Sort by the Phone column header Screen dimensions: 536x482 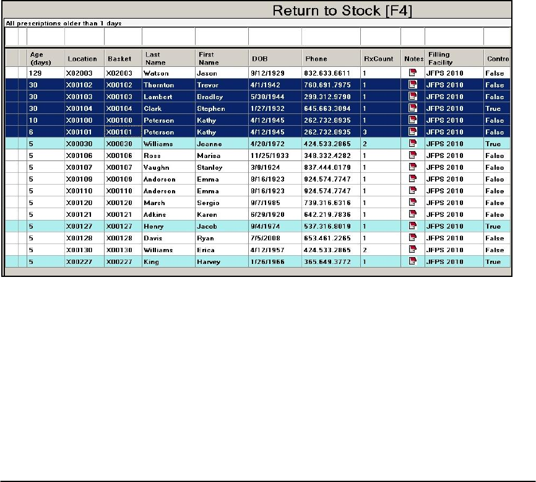(331, 58)
